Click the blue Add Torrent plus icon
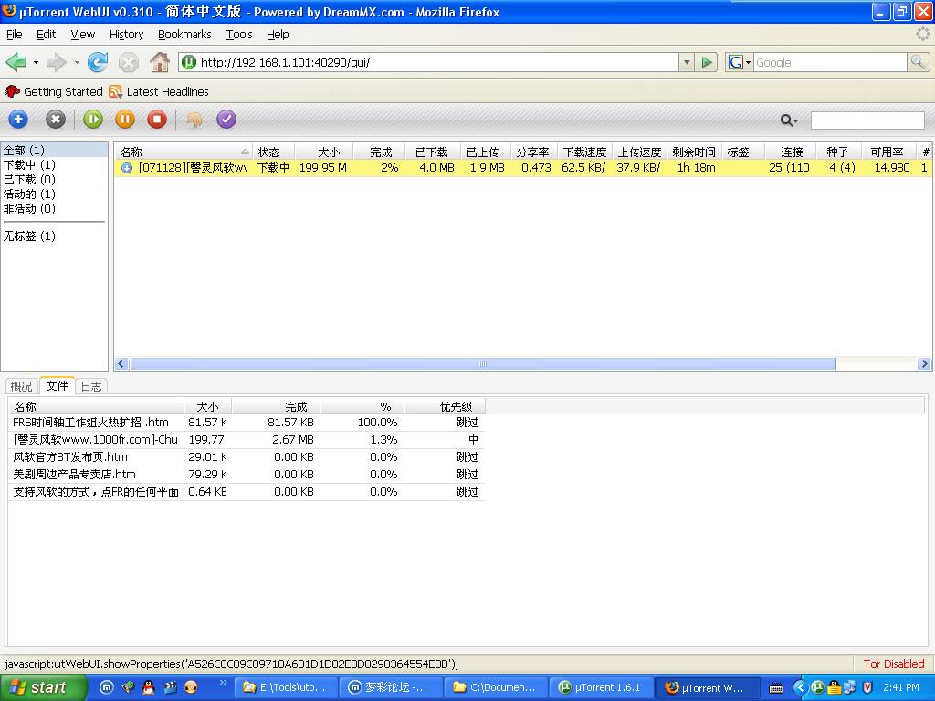935x701 pixels. click(x=18, y=120)
